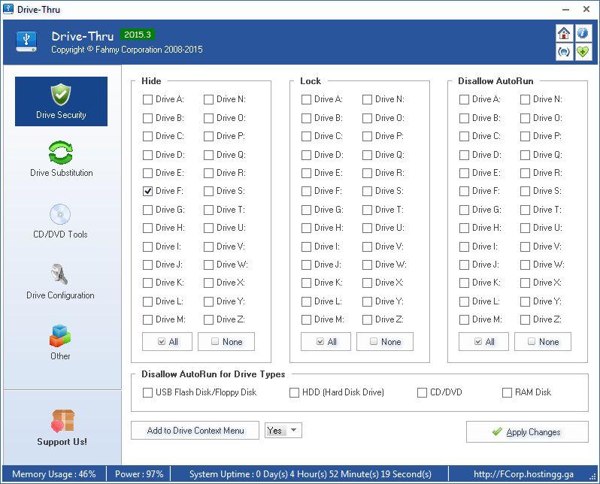Screen dimensions: 600x484
Task: Check Hide Drive W:
Action: pos(208,265)
